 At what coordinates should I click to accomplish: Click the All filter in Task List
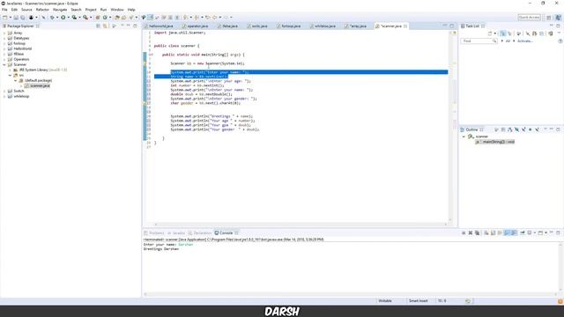508,41
